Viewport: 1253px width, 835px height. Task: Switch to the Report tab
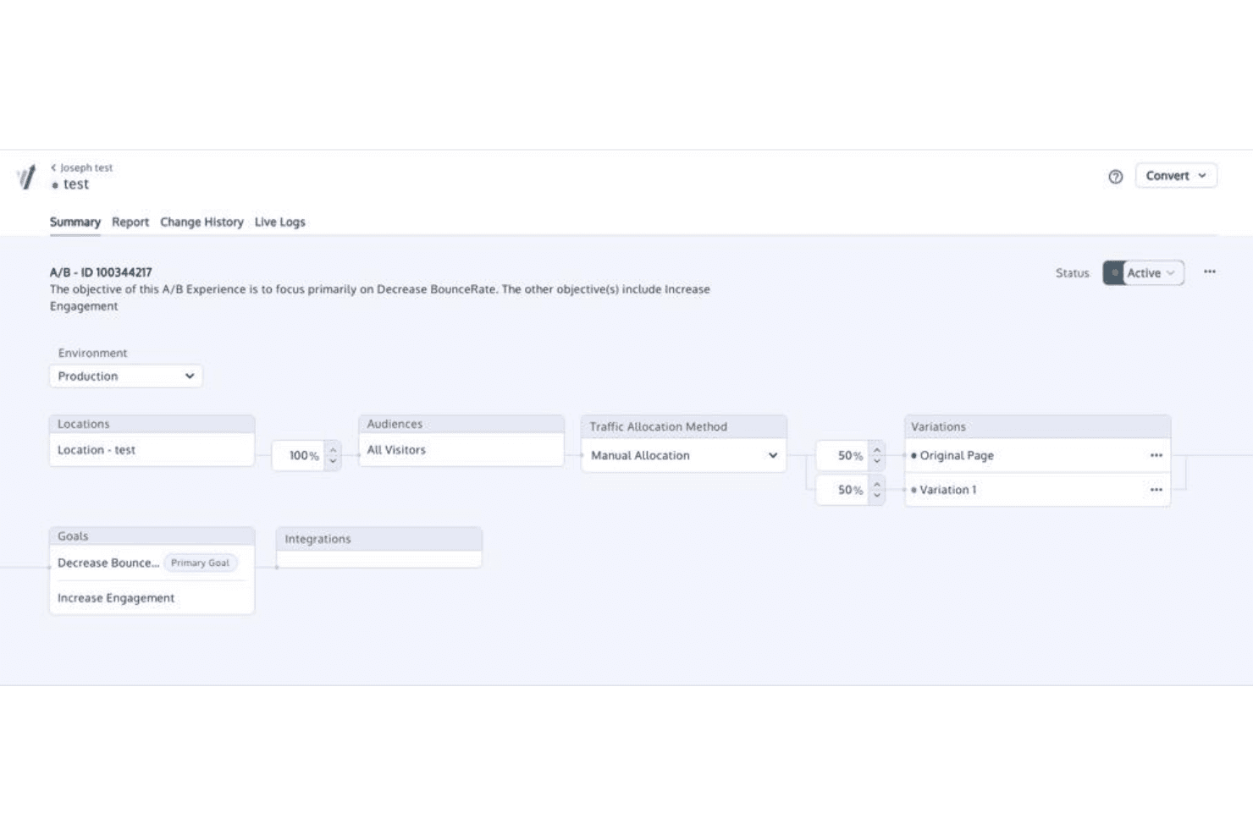point(130,222)
